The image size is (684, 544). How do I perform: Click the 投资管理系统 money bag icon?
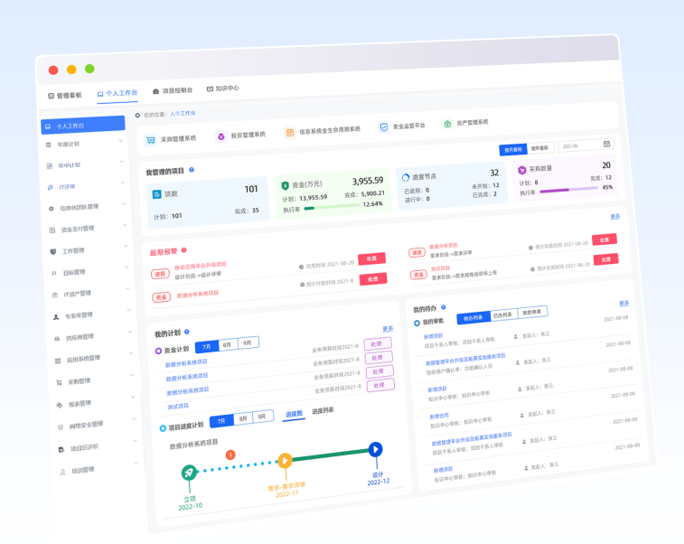coord(220,136)
